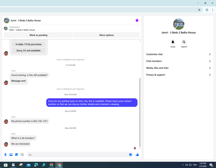Viewport: 216px width, 168px height.
Task: Open the taskbar clock and date
Action: 203,165
